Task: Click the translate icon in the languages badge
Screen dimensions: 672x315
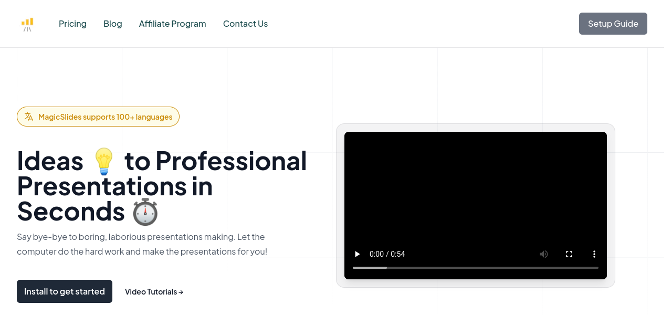Action: (x=29, y=117)
